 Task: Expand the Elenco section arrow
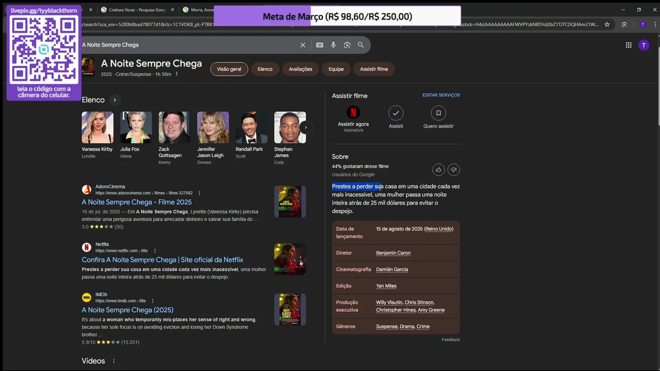coord(114,100)
